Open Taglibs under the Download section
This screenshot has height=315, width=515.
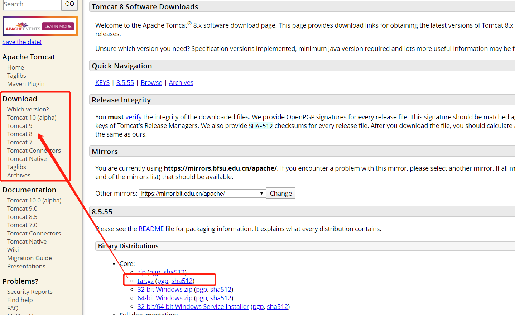[16, 167]
